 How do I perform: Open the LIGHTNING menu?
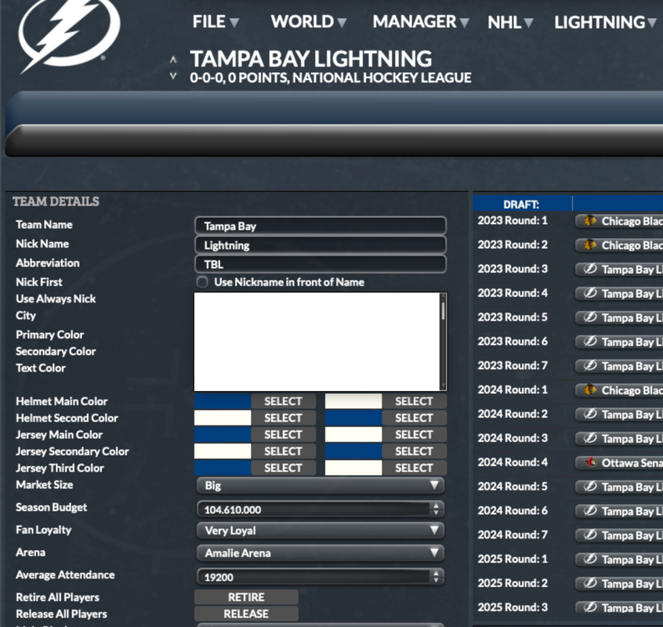(x=605, y=23)
